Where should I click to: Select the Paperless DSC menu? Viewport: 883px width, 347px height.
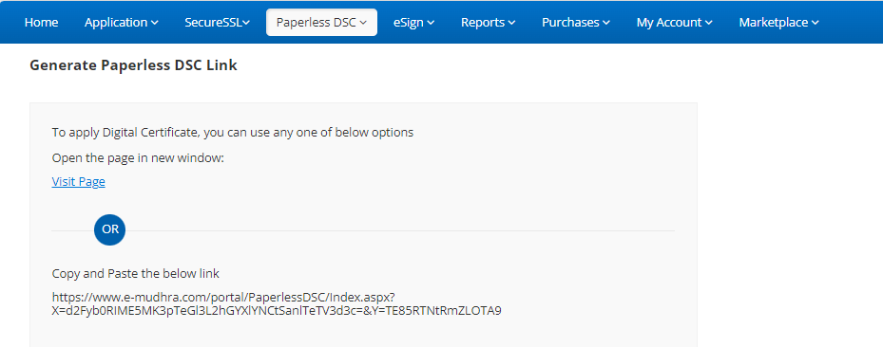(x=321, y=23)
